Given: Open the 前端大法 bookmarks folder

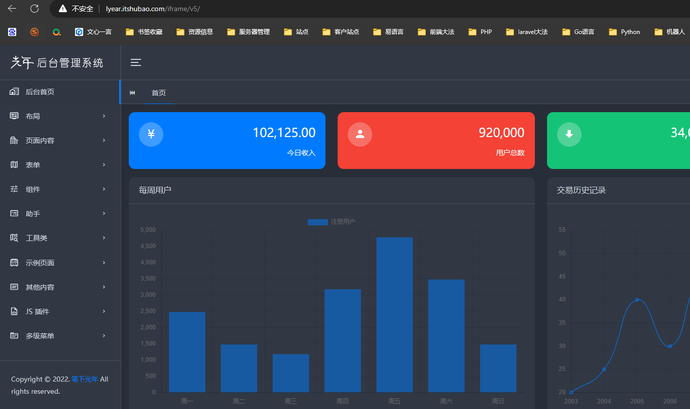Looking at the screenshot, I should (436, 32).
